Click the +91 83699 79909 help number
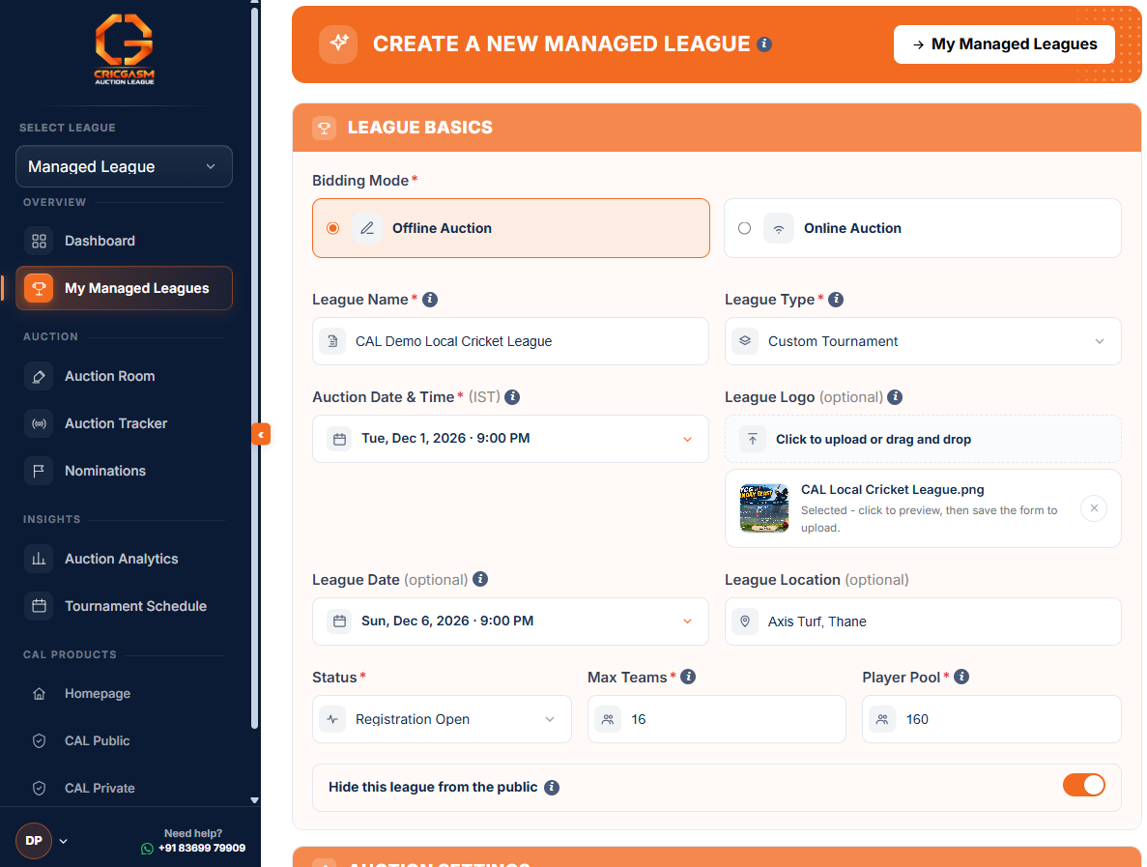This screenshot has height=867, width=1147. (x=202, y=849)
